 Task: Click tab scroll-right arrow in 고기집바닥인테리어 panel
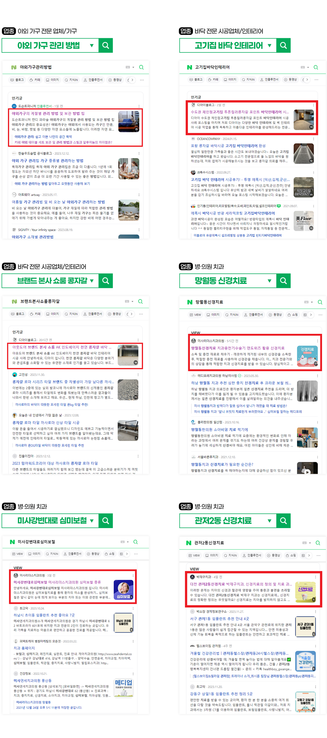point(307,80)
